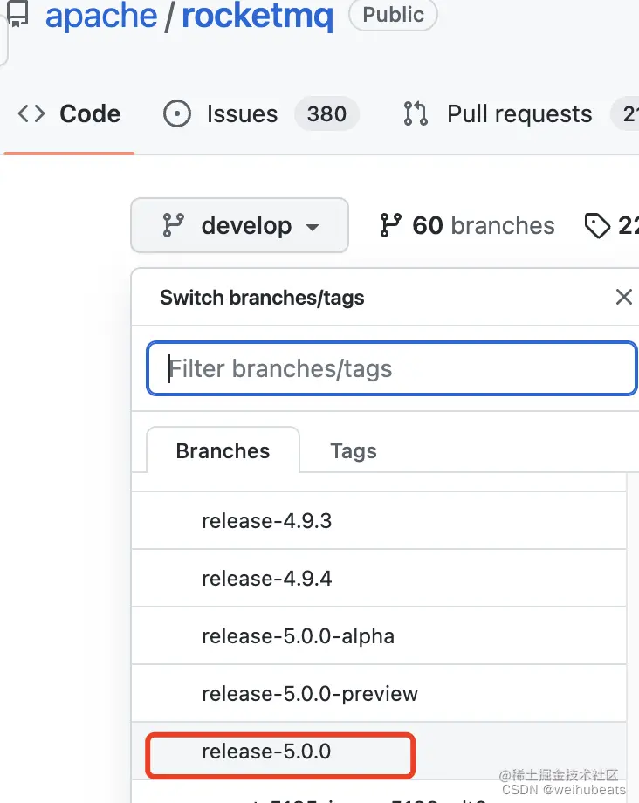Click the tags label icon
Viewport: 639px width, 803px height.
[x=597, y=226]
